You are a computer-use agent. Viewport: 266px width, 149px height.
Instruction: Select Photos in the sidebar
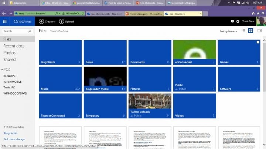(10, 53)
